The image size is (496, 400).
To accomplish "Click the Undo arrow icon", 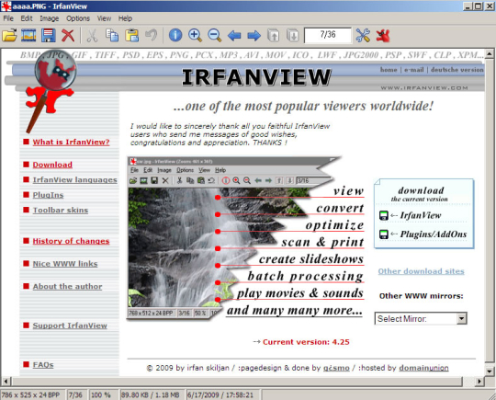I will [x=152, y=35].
